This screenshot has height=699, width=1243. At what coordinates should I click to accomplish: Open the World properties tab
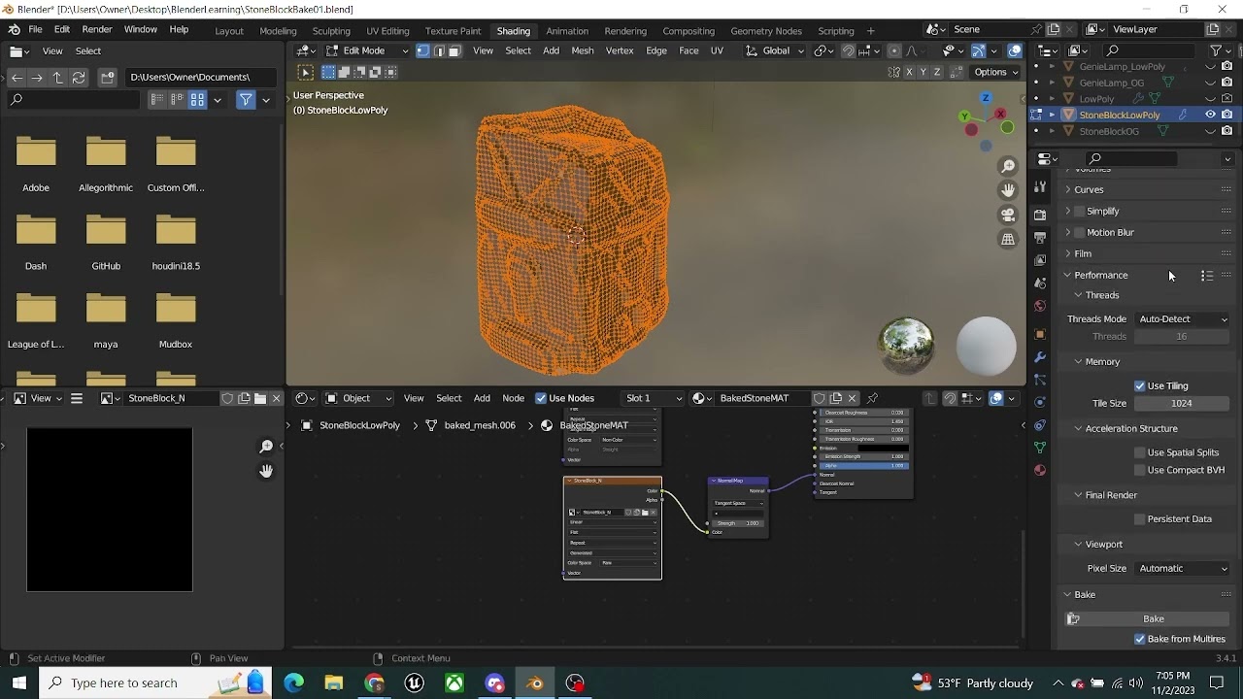(x=1040, y=306)
